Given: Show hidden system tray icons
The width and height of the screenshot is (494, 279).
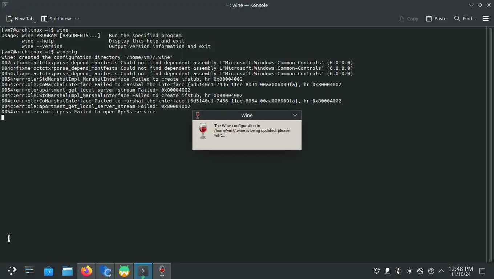Looking at the screenshot, I should [441, 271].
